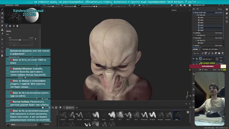229x129 pixels.
Task: Remove the Brushes filter chip in shelf
Action: (x=73, y=107)
